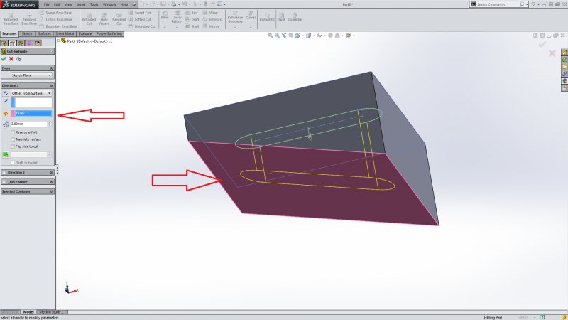Select the Boundary Boss/Base tool
This screenshot has width=568, height=320.
[58, 26]
